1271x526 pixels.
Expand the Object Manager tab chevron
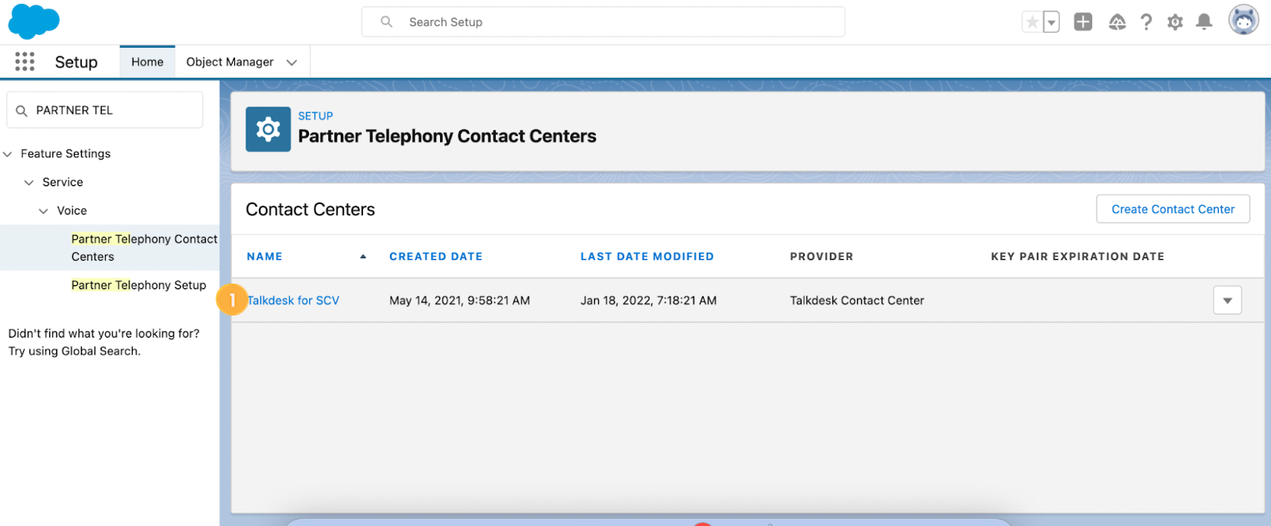[292, 62]
